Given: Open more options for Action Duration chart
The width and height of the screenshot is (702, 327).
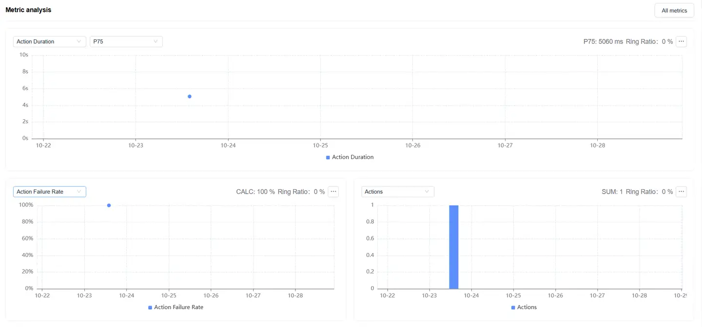Looking at the screenshot, I should [682, 41].
